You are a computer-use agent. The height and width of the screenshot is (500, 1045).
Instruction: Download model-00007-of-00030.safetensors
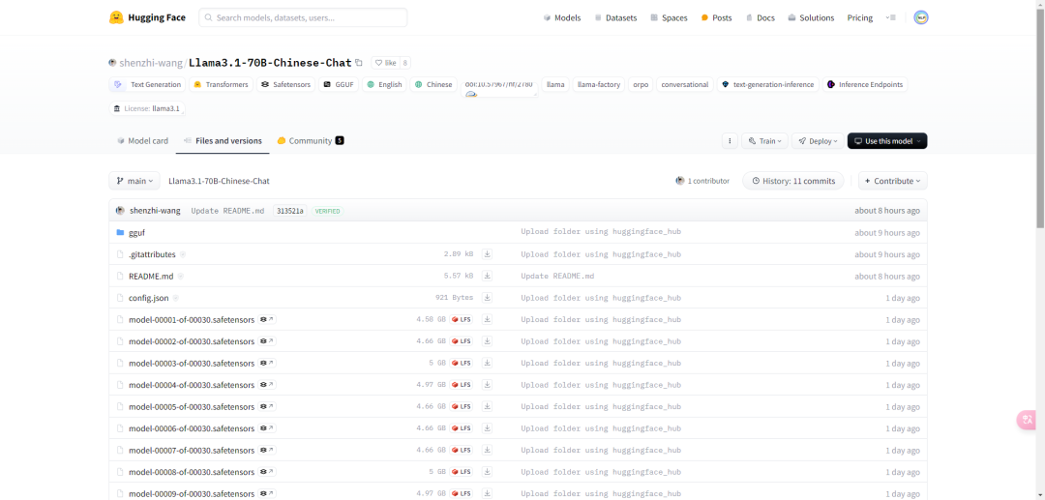coord(487,450)
